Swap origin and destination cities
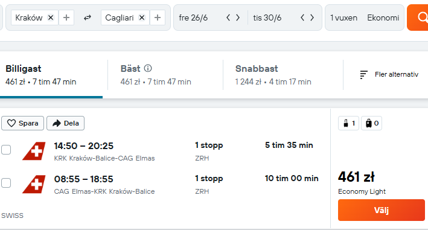This screenshot has height=230, width=428. click(x=88, y=18)
